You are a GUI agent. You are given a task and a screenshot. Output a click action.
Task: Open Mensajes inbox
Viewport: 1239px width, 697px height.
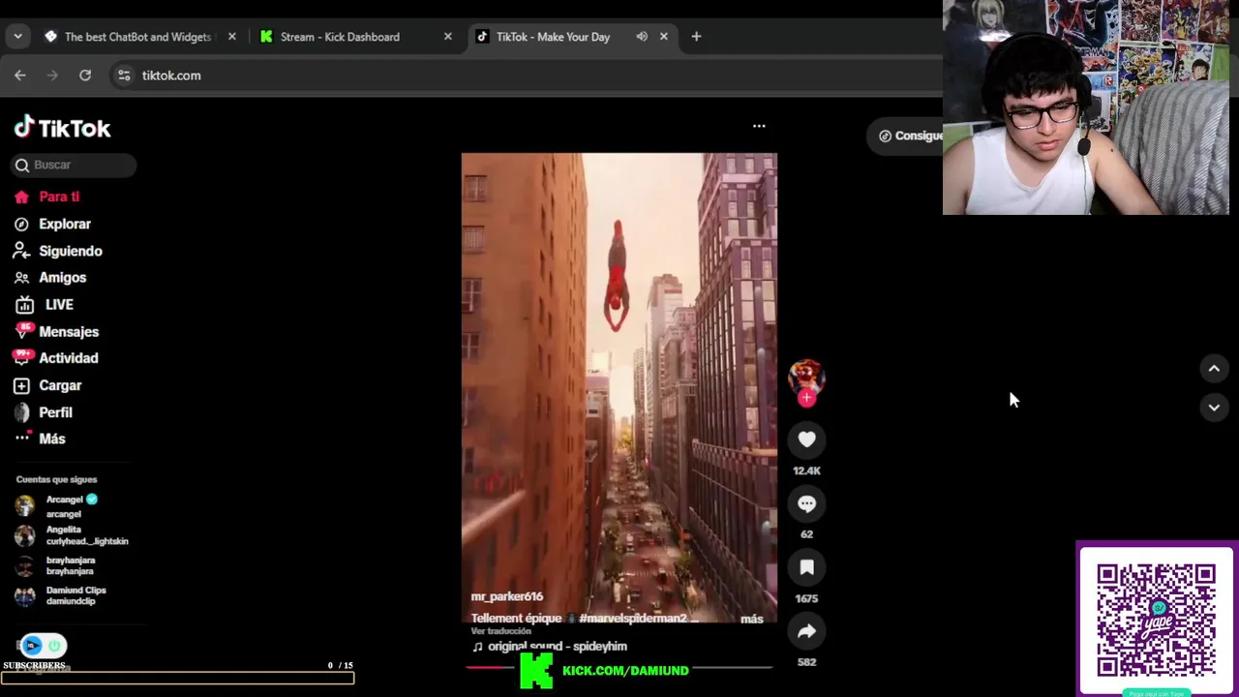(56, 331)
